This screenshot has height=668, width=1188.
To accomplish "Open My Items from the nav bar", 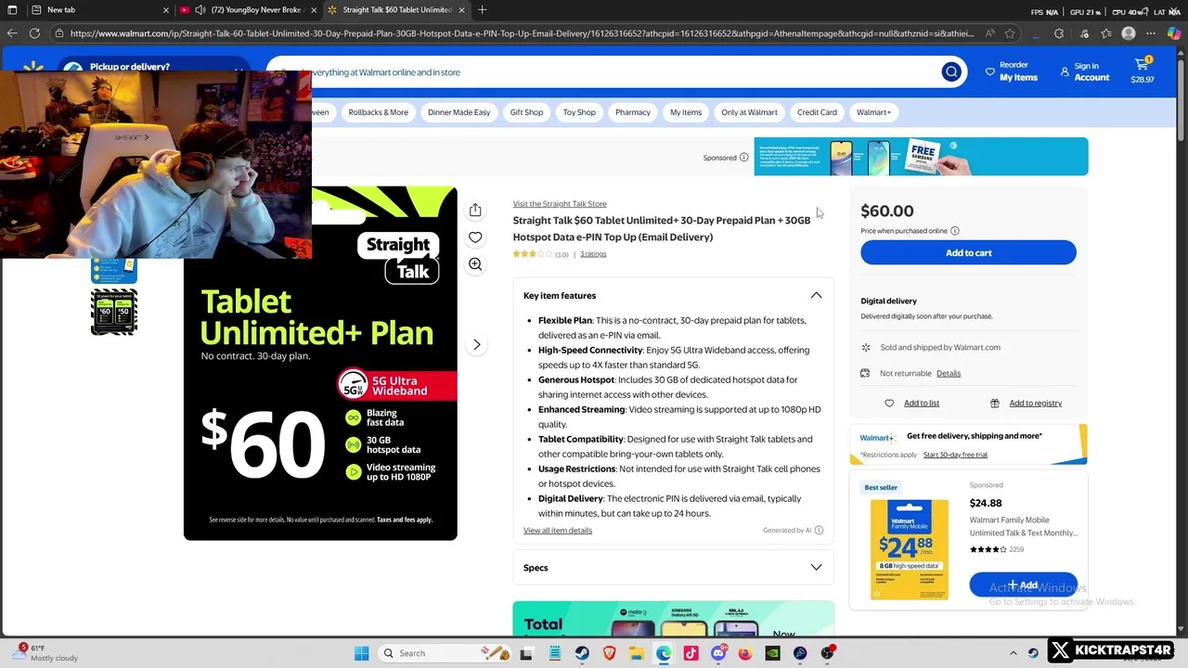I will pos(686,112).
